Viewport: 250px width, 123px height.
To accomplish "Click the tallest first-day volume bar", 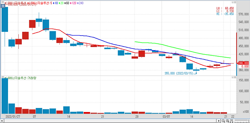I will (x=5, y=96).
